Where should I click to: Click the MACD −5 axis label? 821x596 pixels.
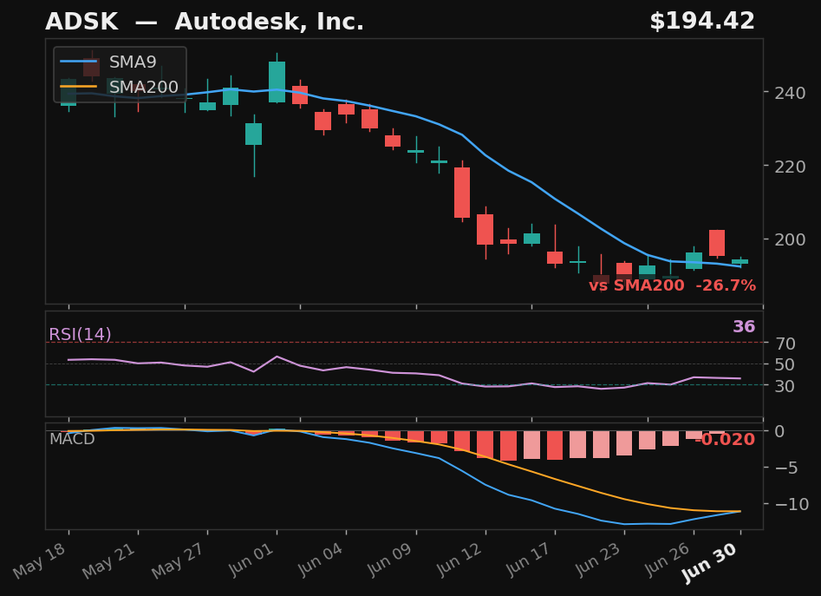786,468
